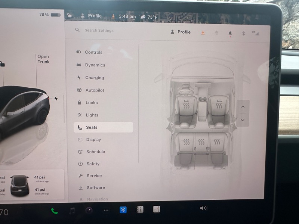Toggle the rear center seat heater
This screenshot has height=224, width=299.
pyautogui.click(x=201, y=142)
